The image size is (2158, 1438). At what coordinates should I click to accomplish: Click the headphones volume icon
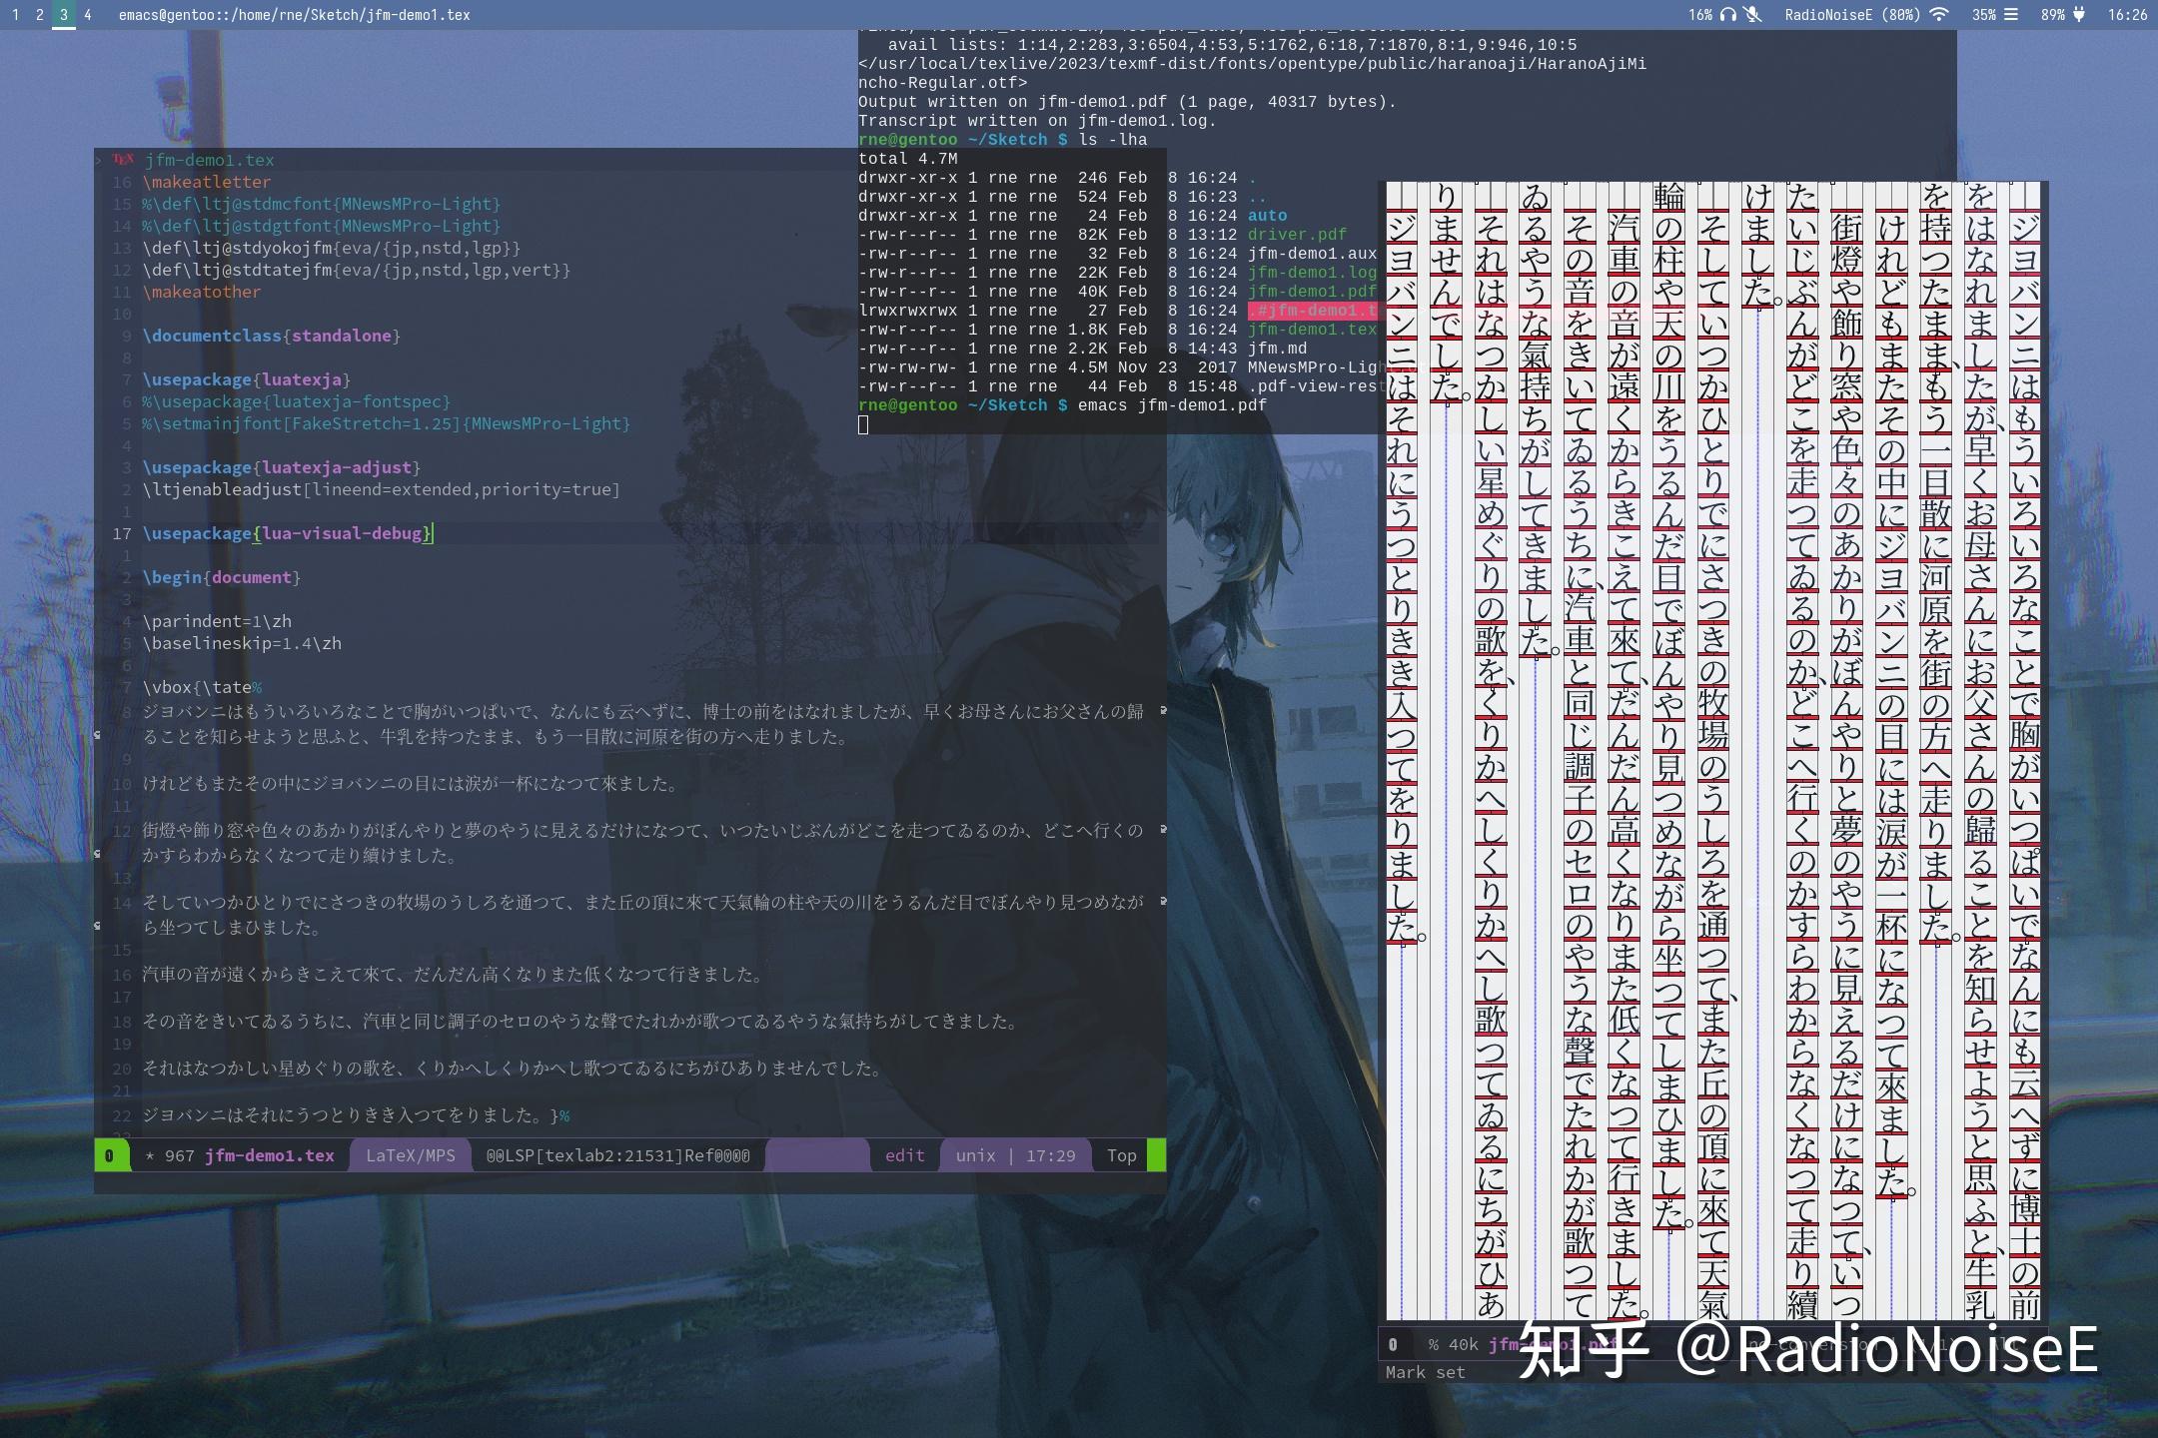(1727, 14)
